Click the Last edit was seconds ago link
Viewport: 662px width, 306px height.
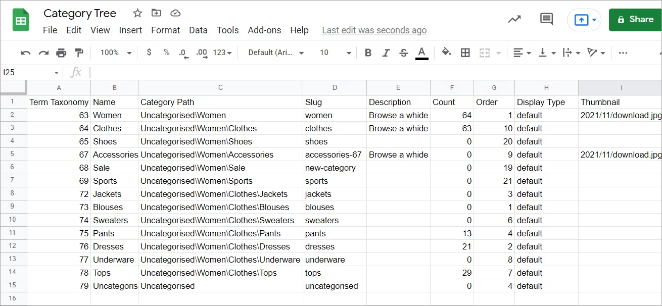(x=374, y=30)
